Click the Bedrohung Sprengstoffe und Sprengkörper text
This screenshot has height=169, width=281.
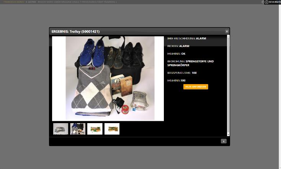click(x=190, y=63)
